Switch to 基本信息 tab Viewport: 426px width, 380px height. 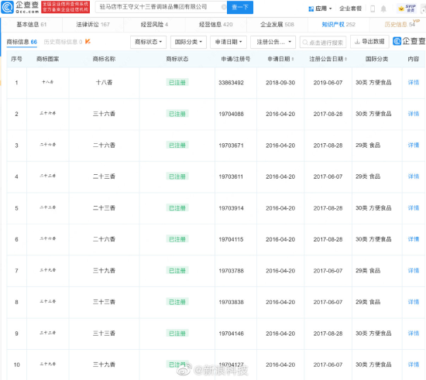[x=32, y=25]
